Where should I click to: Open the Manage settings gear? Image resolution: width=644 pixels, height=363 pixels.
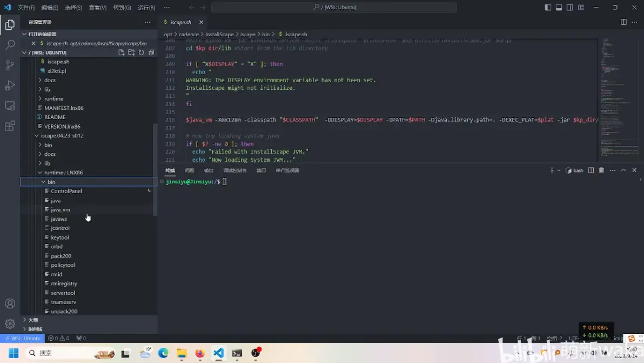10,324
